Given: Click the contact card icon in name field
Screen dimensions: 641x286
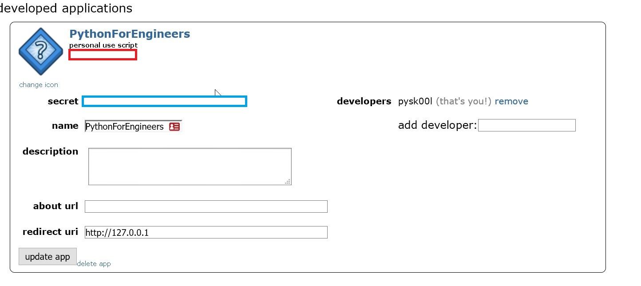Looking at the screenshot, I should (x=174, y=127).
